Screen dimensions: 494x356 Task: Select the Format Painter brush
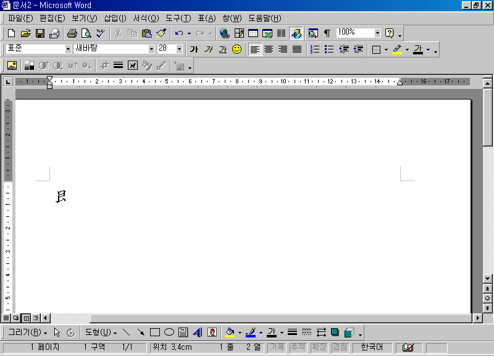(x=161, y=33)
